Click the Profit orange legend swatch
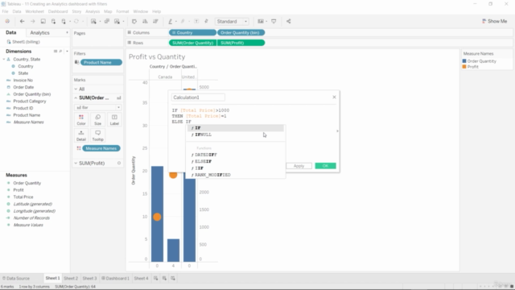Viewport: 515px width, 290px height. [464, 67]
